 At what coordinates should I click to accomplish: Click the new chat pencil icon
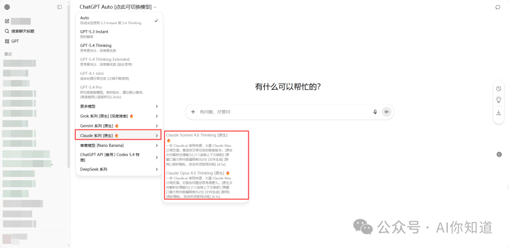pos(7,21)
